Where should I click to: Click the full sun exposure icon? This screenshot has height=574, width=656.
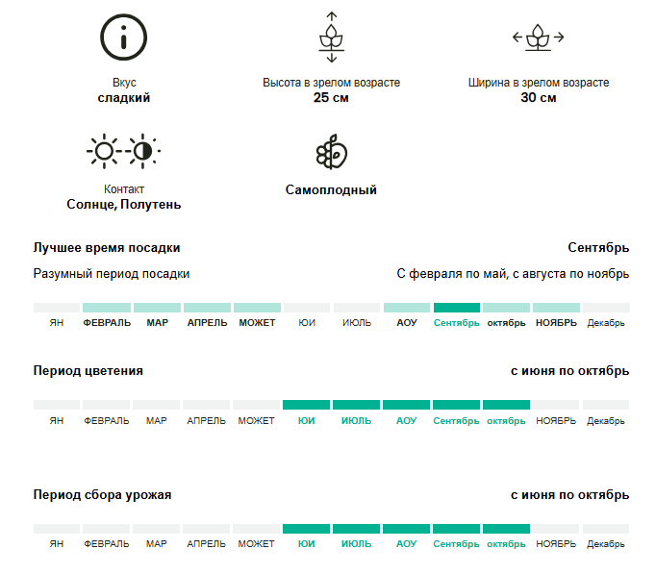click(x=104, y=151)
